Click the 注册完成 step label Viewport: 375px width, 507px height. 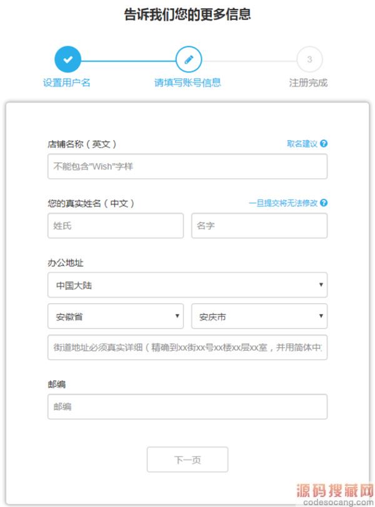coord(308,83)
